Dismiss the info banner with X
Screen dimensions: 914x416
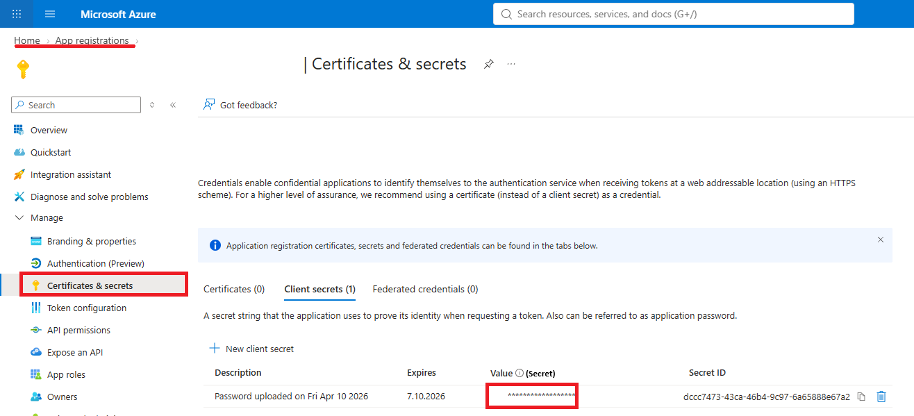pyautogui.click(x=881, y=240)
